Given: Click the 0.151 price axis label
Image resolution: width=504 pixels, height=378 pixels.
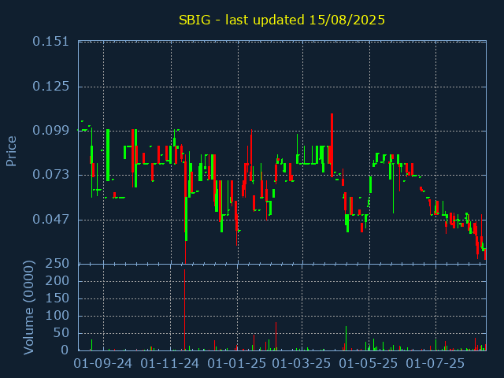Looking at the screenshot, I should click(x=50, y=42).
